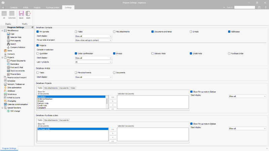Click the Search input field
Screen dimensions: 269x151
[x=244, y=7]
